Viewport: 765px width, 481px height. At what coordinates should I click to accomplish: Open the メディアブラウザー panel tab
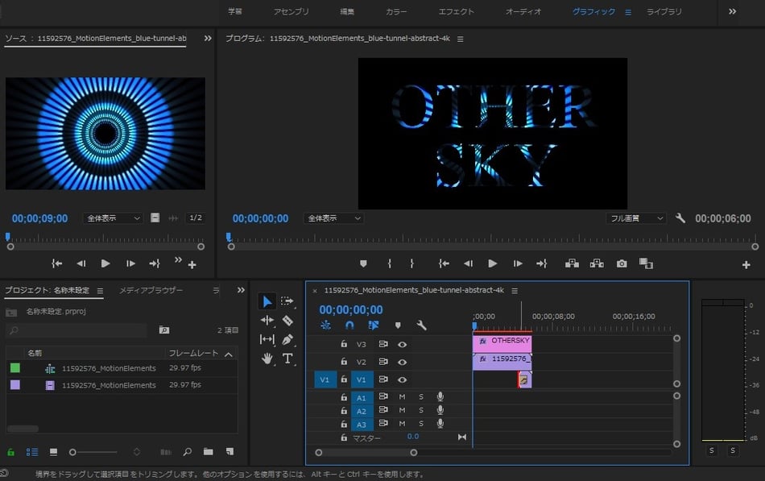151,290
